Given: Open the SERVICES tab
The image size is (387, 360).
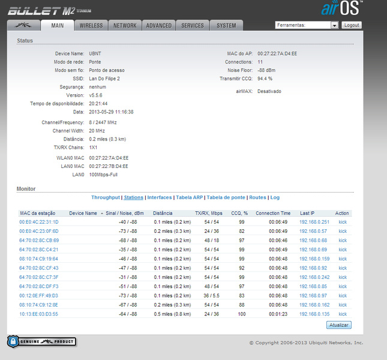Looking at the screenshot, I should [193, 25].
